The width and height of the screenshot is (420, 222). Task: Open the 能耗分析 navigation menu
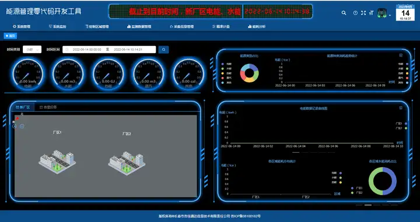pyautogui.click(x=257, y=26)
